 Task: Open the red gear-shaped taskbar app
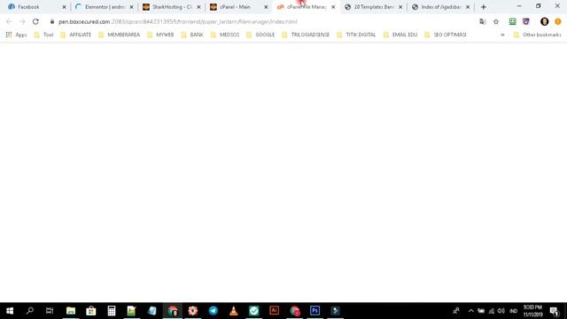pos(193,311)
